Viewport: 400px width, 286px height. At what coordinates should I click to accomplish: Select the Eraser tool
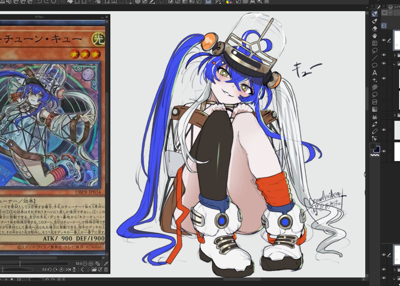[x=375, y=29]
